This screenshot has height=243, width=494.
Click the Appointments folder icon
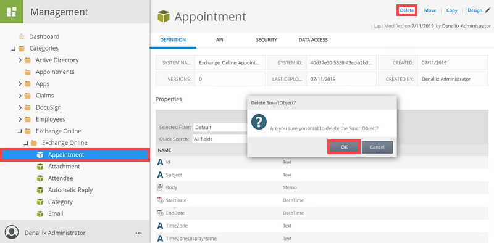tap(28, 72)
